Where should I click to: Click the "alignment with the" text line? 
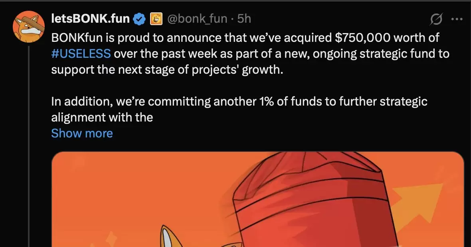coord(102,118)
